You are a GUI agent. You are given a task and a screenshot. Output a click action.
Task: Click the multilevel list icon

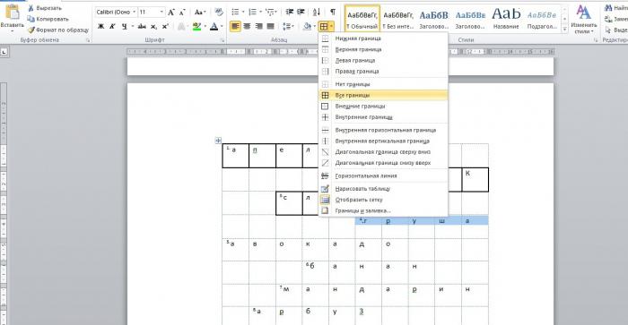click(x=271, y=13)
